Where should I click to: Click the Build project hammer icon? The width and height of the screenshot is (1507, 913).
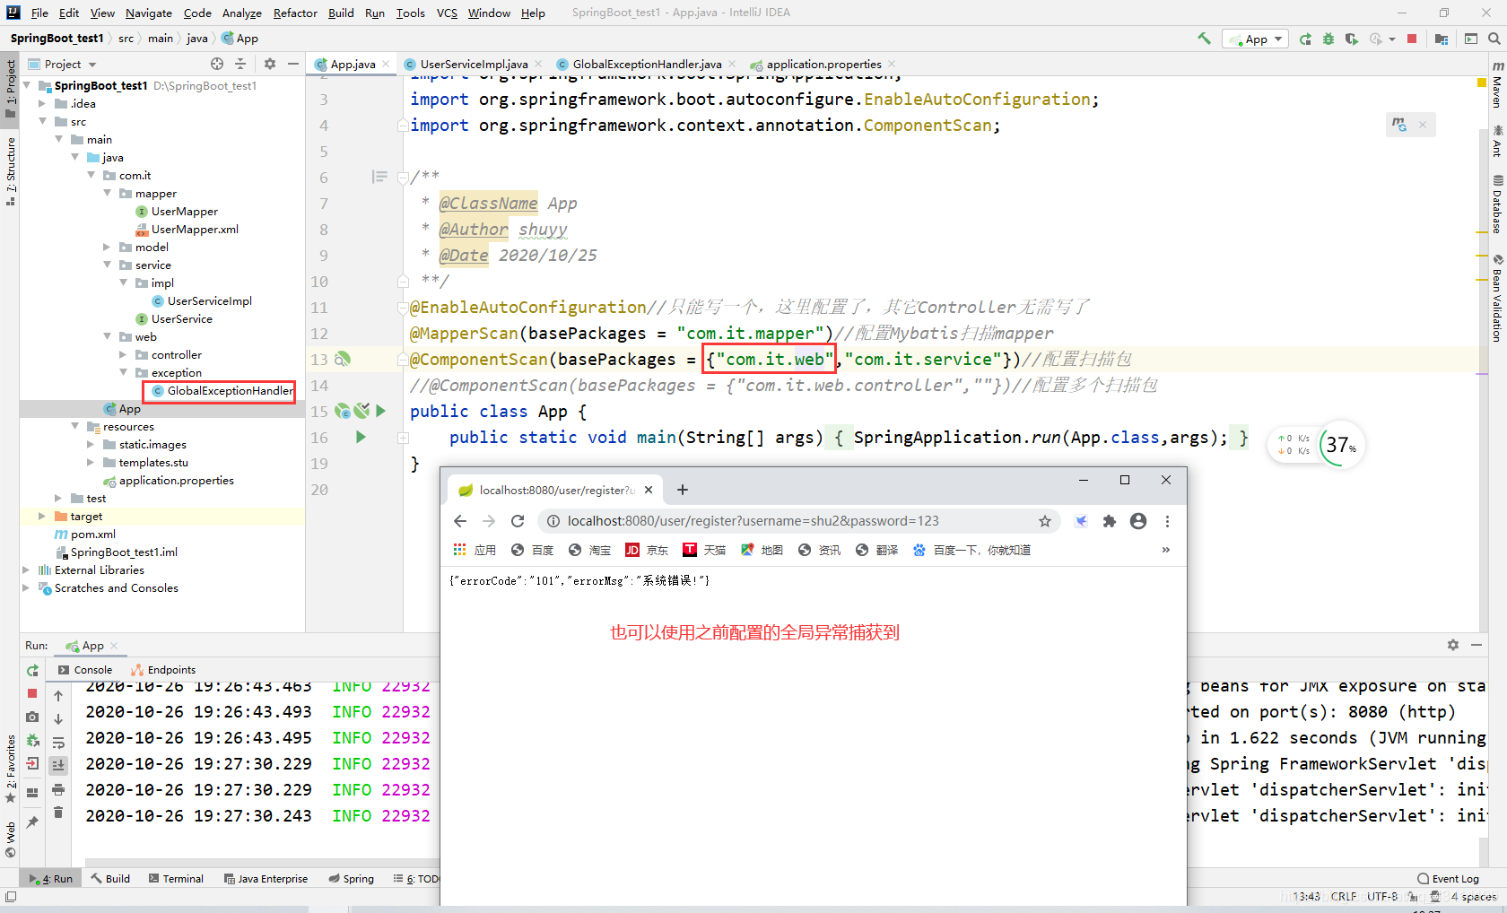coord(1204,39)
